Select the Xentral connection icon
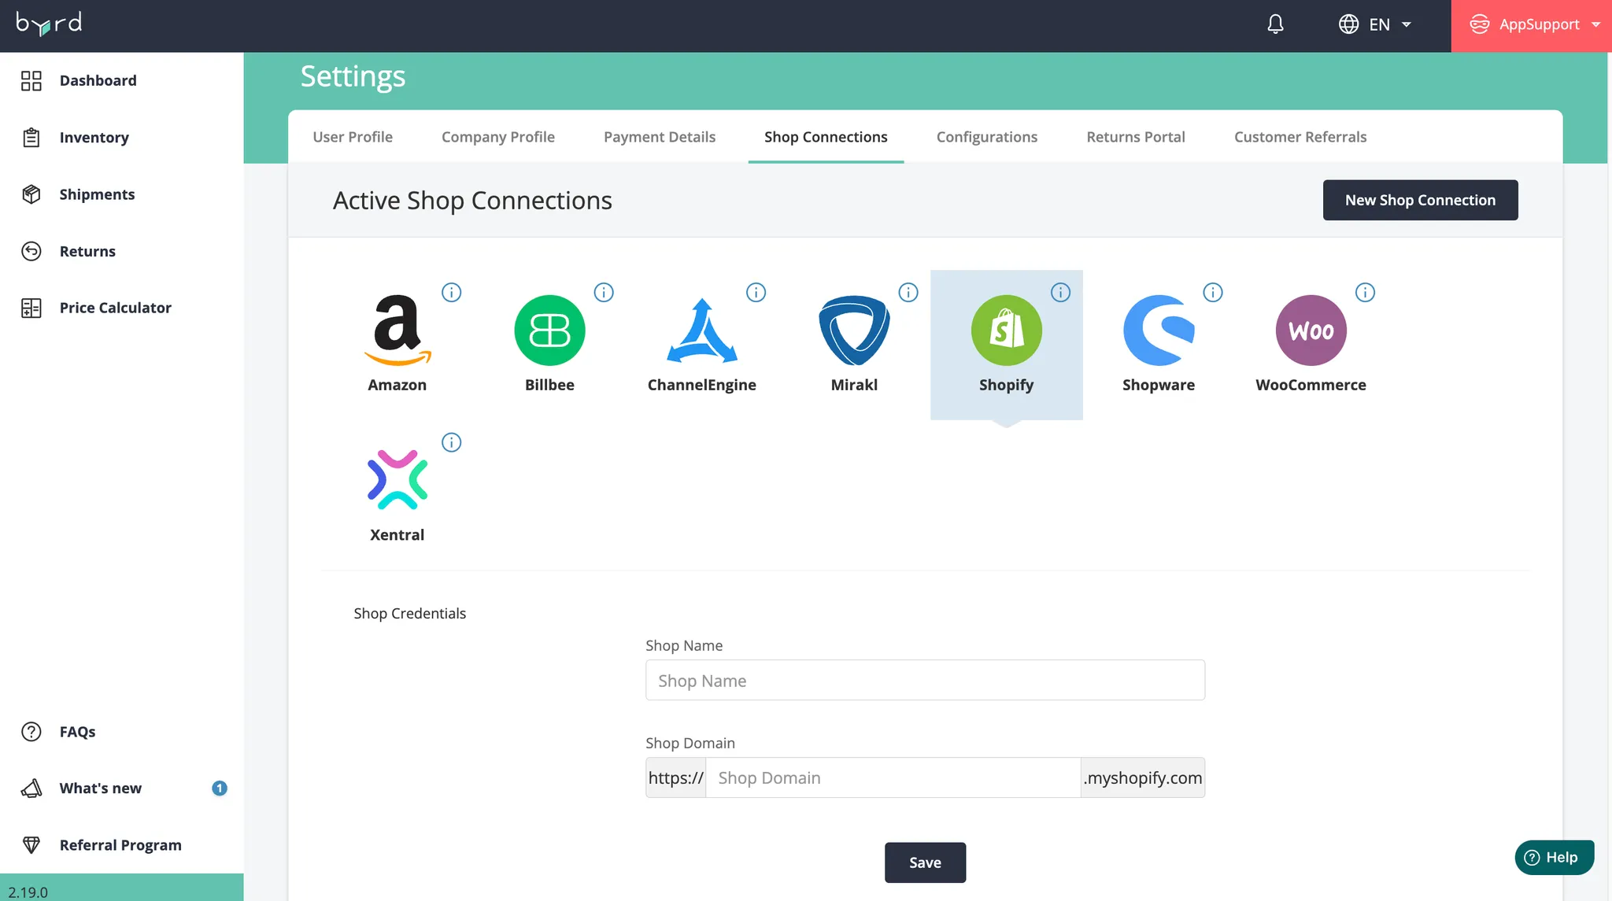Image resolution: width=1612 pixels, height=901 pixels. [x=397, y=480]
